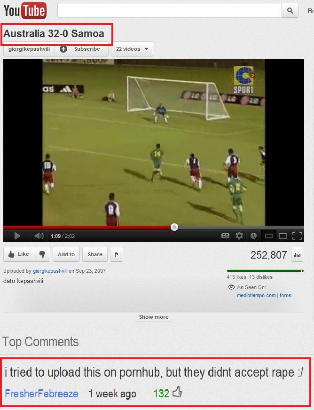314x410 pixels.
Task: Switch to large player size
Action: point(283,236)
